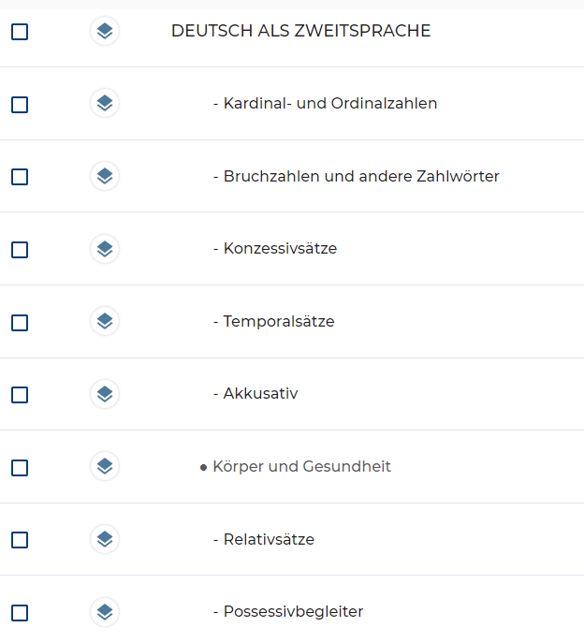Mark the Temporalsätze row checkbox
The image size is (584, 642).
point(20,323)
